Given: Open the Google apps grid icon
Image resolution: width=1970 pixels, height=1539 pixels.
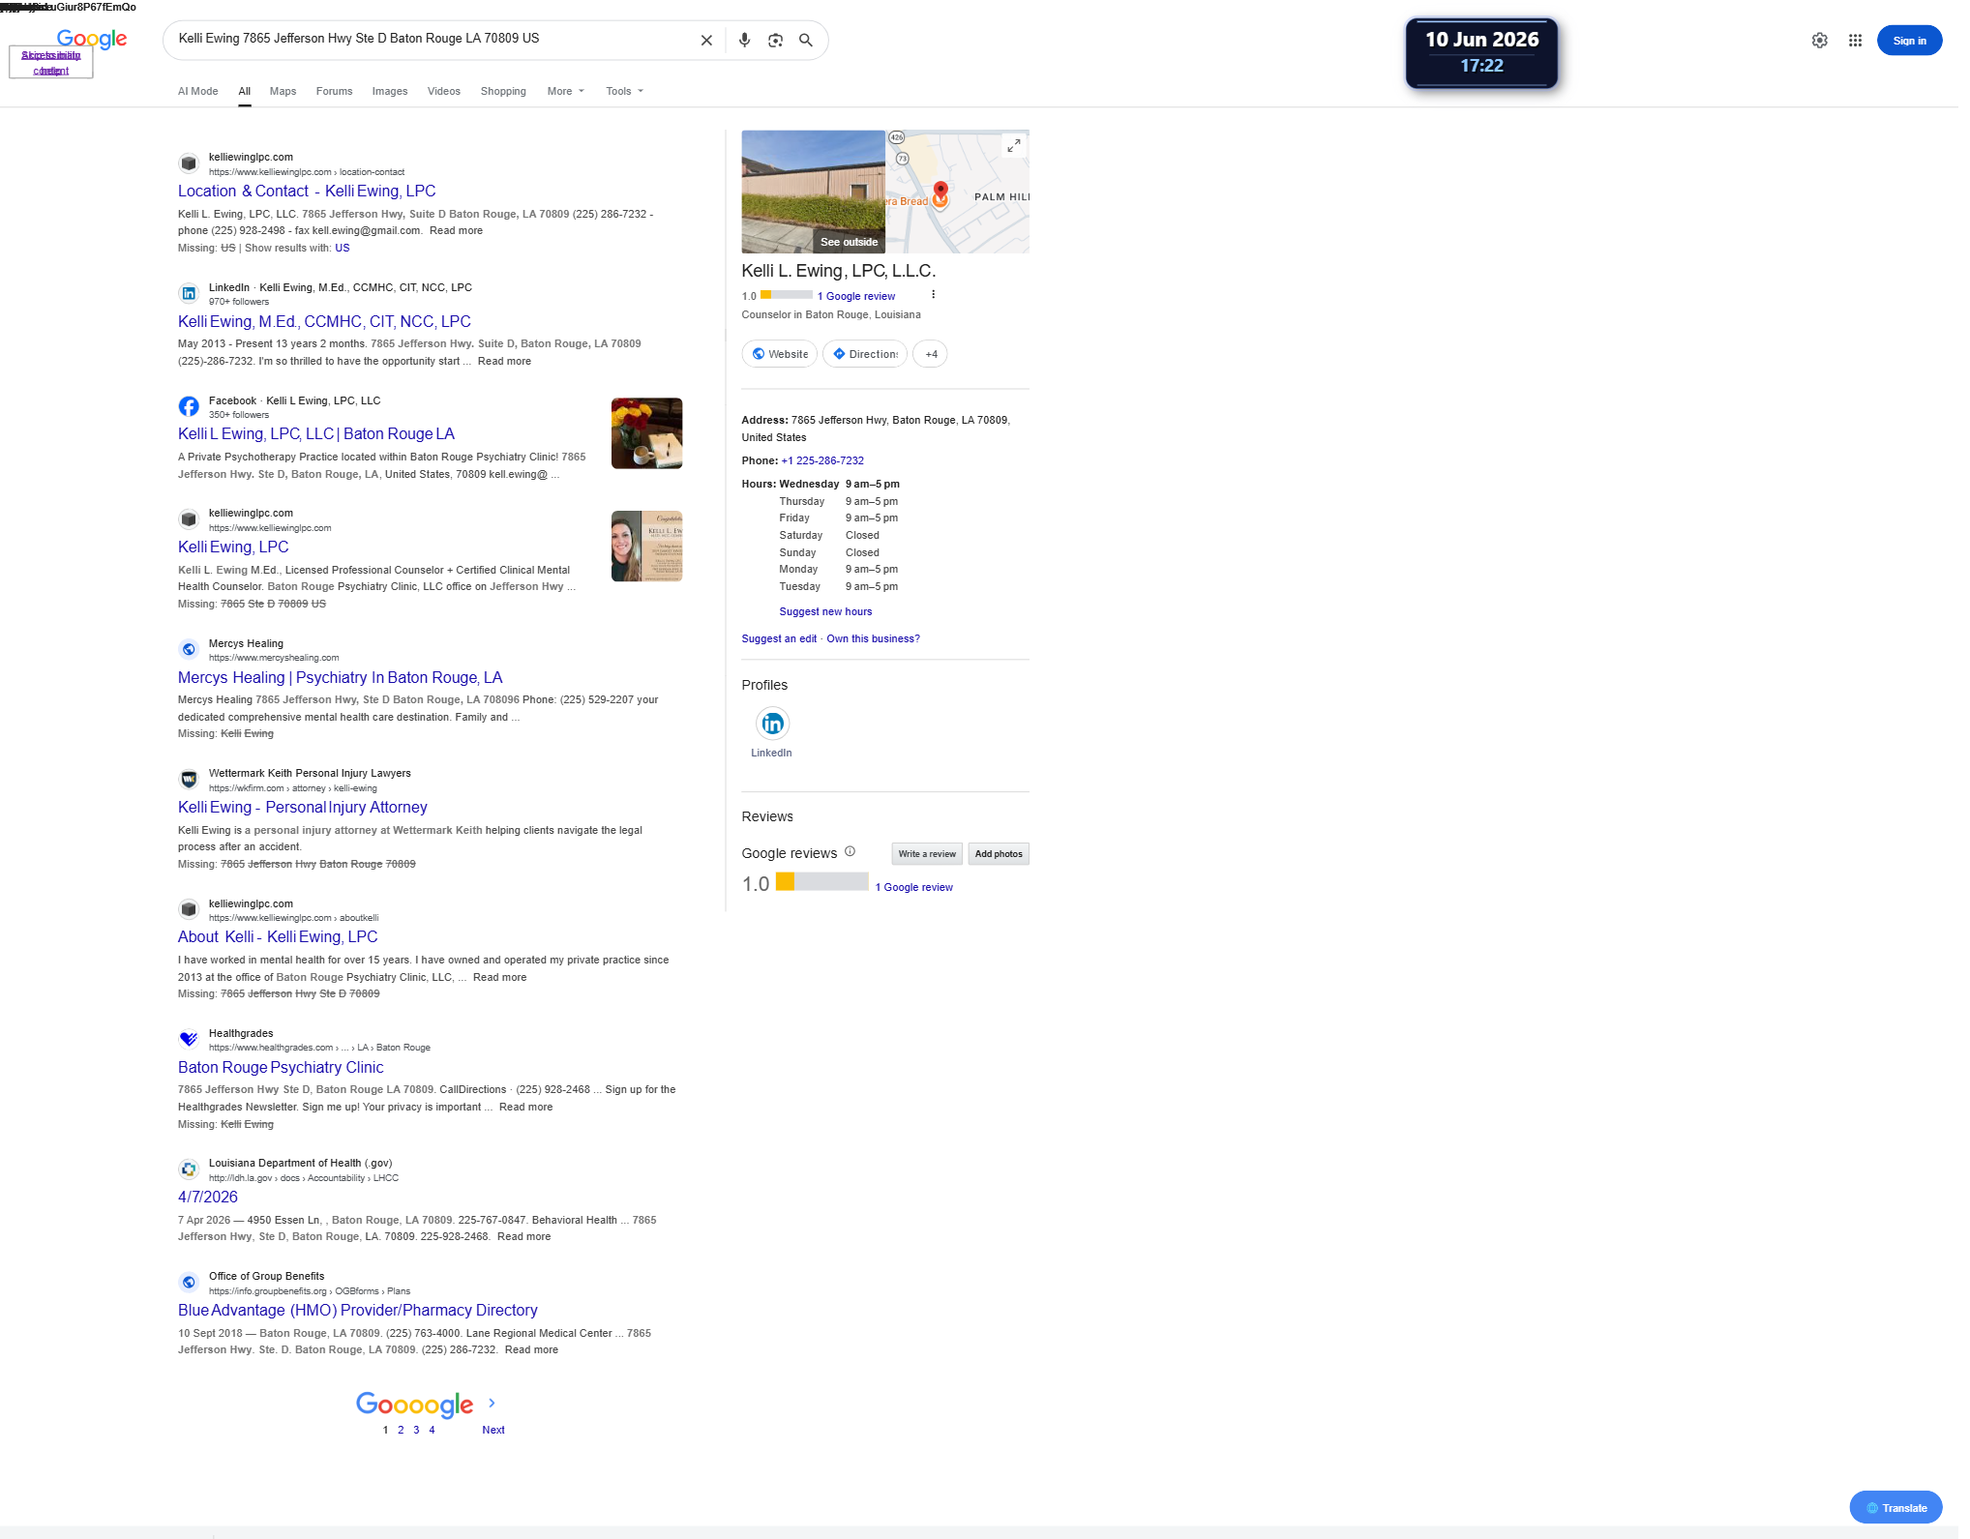Looking at the screenshot, I should click(1855, 41).
